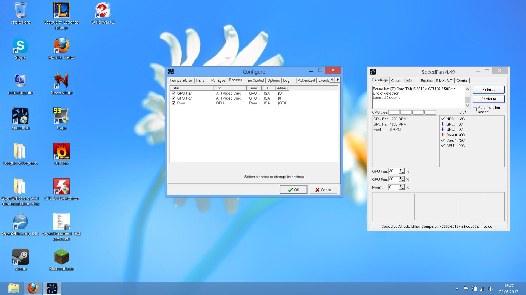Click the SpeedFan taskbar button
This screenshot has width=526, height=295.
pyautogui.click(x=52, y=288)
